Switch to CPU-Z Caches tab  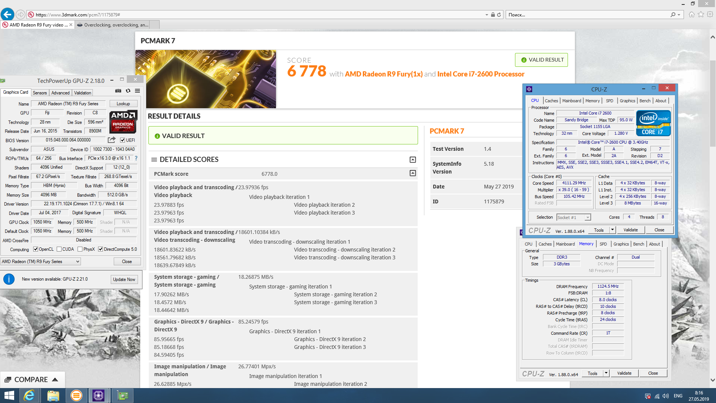551,101
